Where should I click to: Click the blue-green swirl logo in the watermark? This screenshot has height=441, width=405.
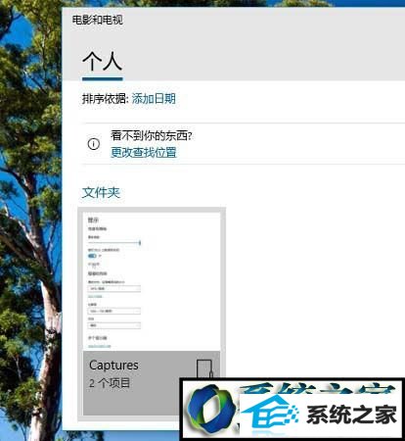point(211,409)
